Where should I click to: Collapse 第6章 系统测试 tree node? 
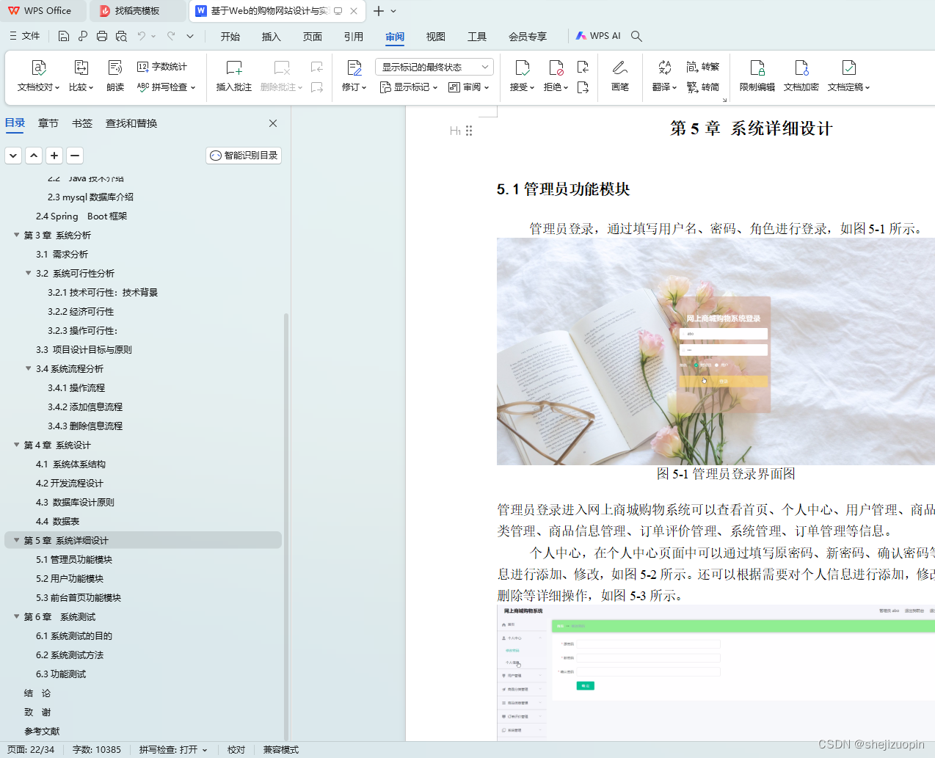point(16,616)
